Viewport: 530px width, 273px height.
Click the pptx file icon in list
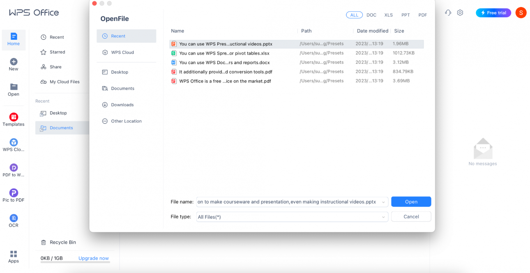pos(174,44)
